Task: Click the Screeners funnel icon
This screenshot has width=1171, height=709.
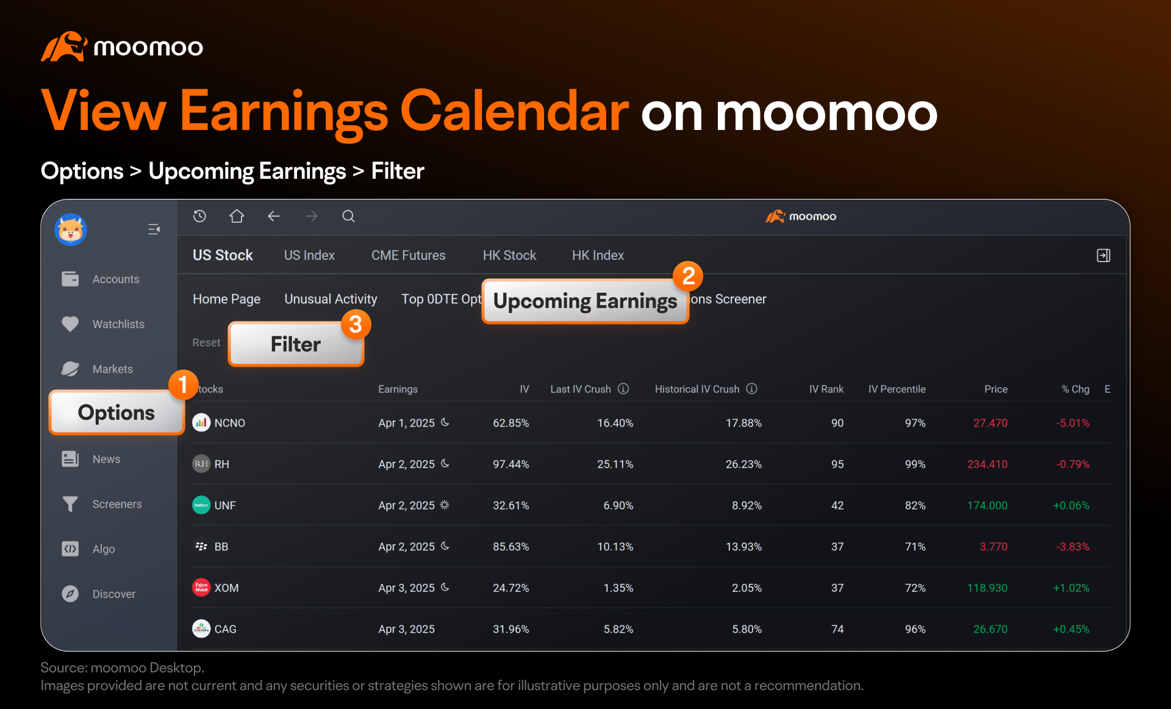Action: [70, 504]
